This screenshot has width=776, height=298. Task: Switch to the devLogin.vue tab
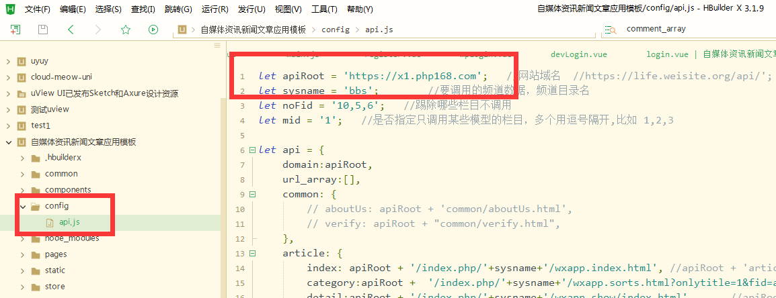[579, 54]
